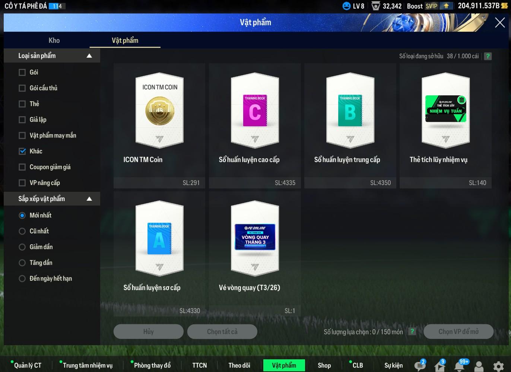Click the green help icon beside owned count

click(x=488, y=56)
